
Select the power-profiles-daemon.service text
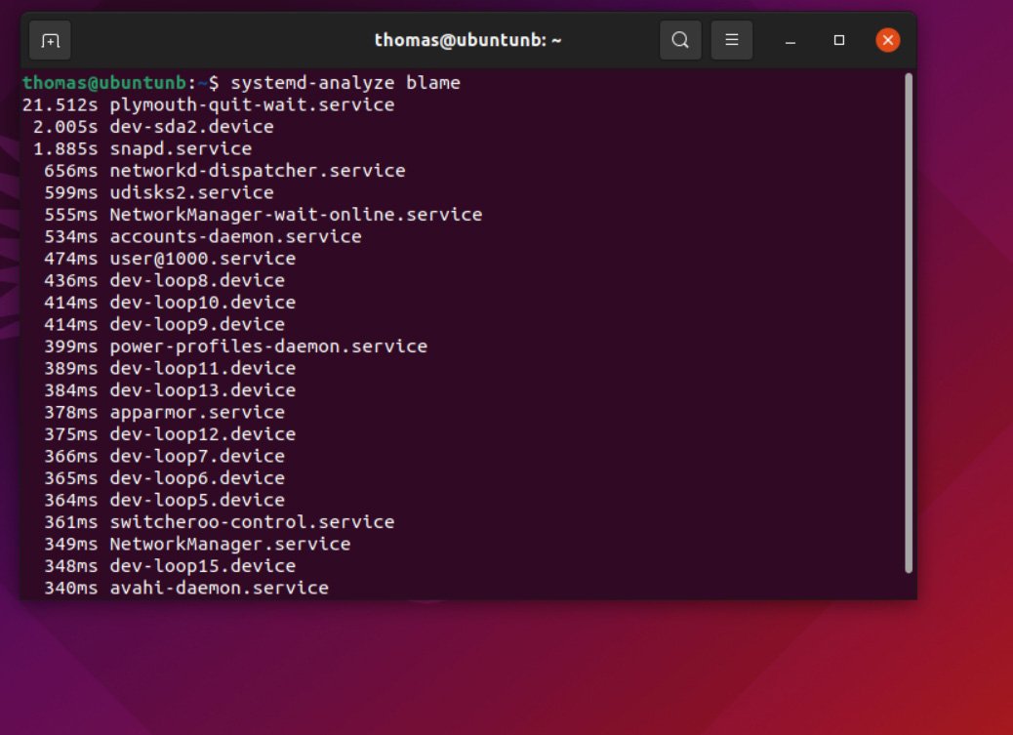(x=269, y=346)
